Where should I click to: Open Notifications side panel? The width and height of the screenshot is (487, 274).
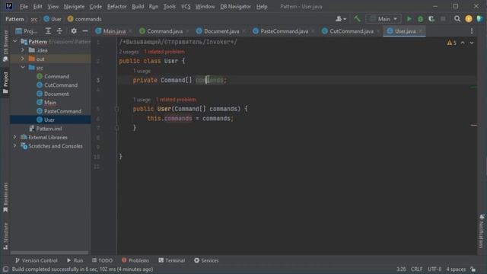482,231
